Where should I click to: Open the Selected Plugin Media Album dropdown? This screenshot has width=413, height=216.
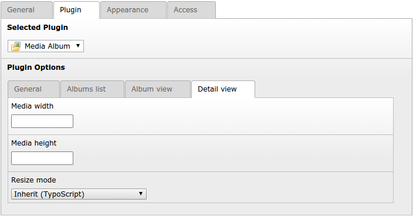[x=46, y=46]
